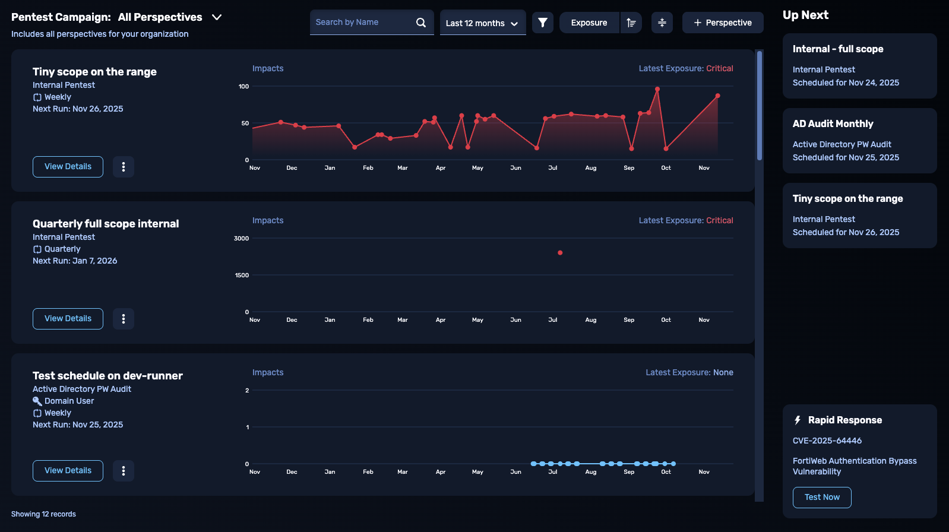Open three-dot menu for Test schedule on dev-runner
The width and height of the screenshot is (949, 532).
(x=124, y=471)
